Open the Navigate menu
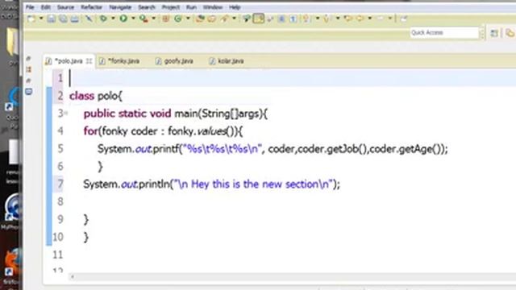The height and width of the screenshot is (290, 516). pos(120,7)
